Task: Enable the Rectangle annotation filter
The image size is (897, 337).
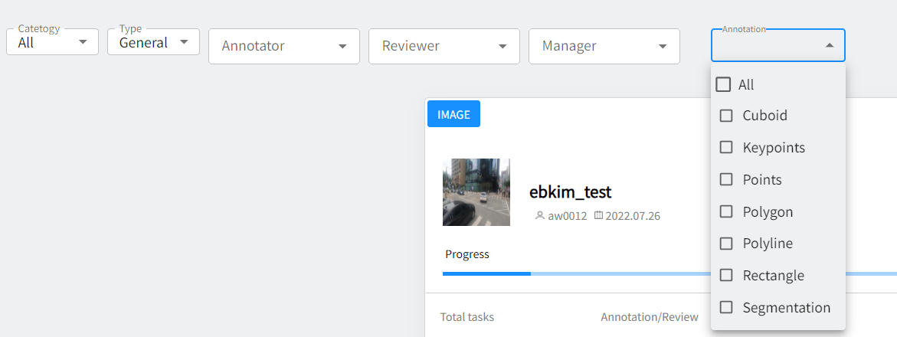Action: (726, 275)
